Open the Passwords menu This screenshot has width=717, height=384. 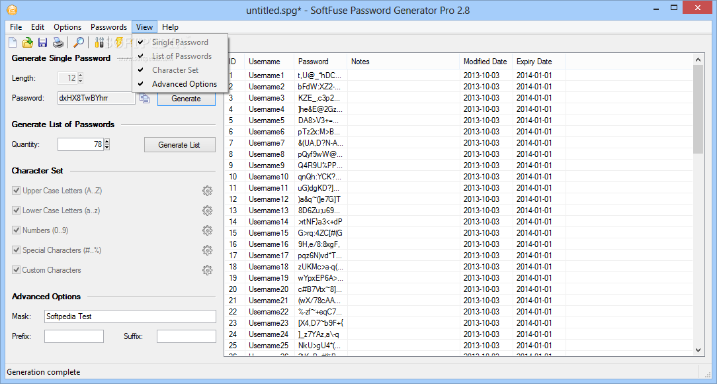tap(108, 27)
